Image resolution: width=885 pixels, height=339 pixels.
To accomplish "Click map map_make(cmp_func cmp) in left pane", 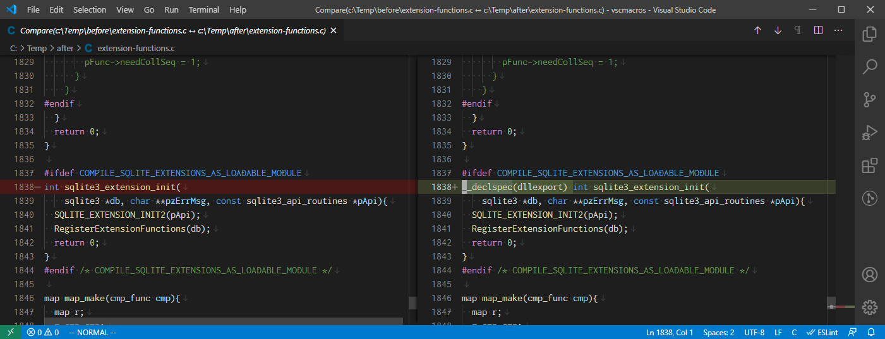I will coord(112,298).
